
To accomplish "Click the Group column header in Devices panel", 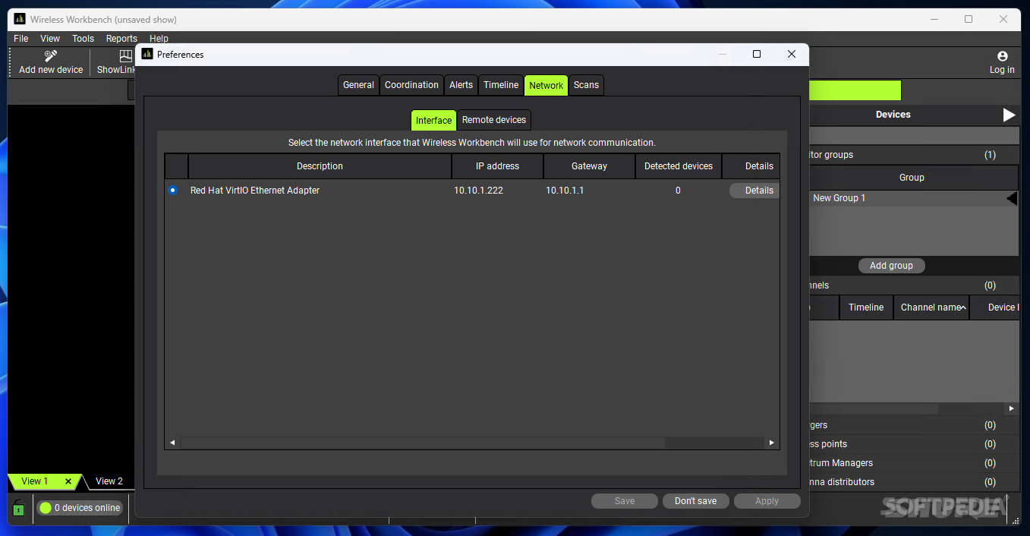I will pos(912,178).
